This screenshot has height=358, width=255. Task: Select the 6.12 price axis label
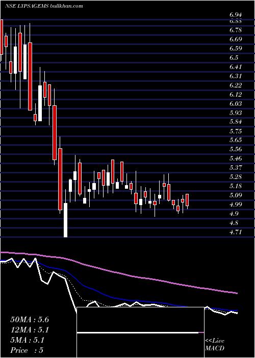point(236,94)
